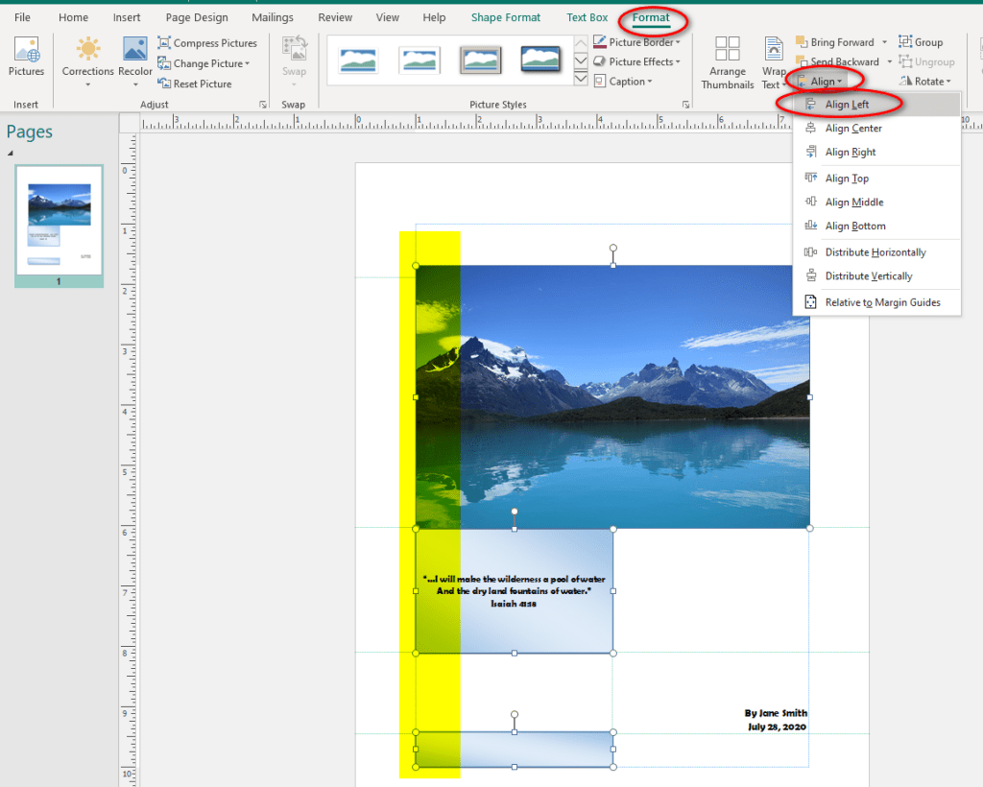
Task: Select Distribute Horizontally menu entry
Action: tap(875, 252)
